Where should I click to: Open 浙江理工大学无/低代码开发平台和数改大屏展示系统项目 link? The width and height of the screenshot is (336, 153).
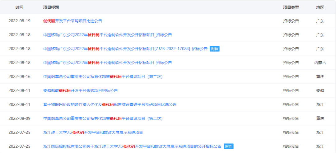pos(93,132)
